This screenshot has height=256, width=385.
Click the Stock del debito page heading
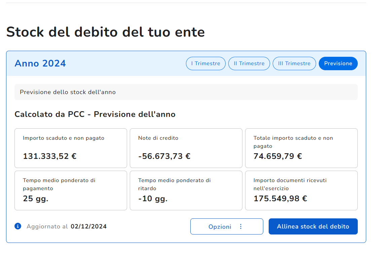(x=105, y=32)
